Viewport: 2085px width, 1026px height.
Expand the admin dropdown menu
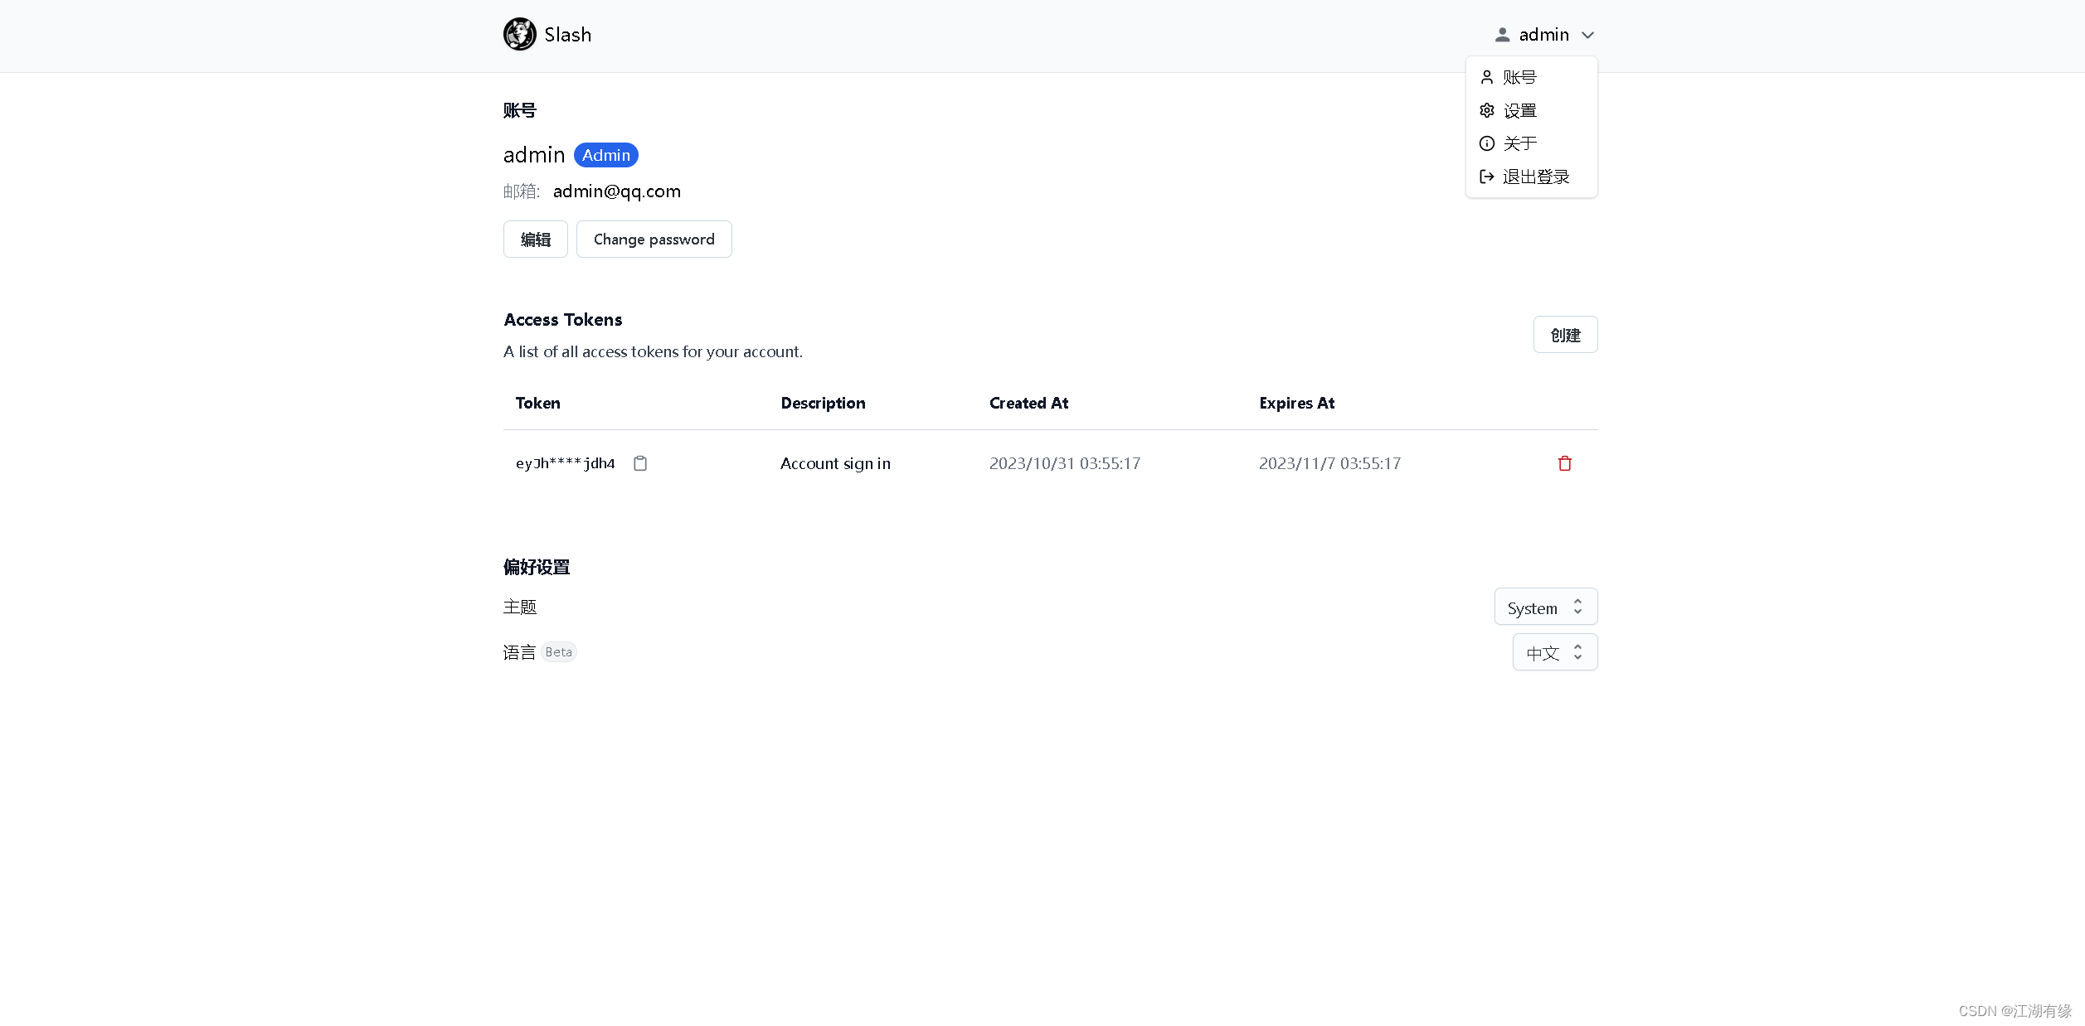(x=1541, y=33)
